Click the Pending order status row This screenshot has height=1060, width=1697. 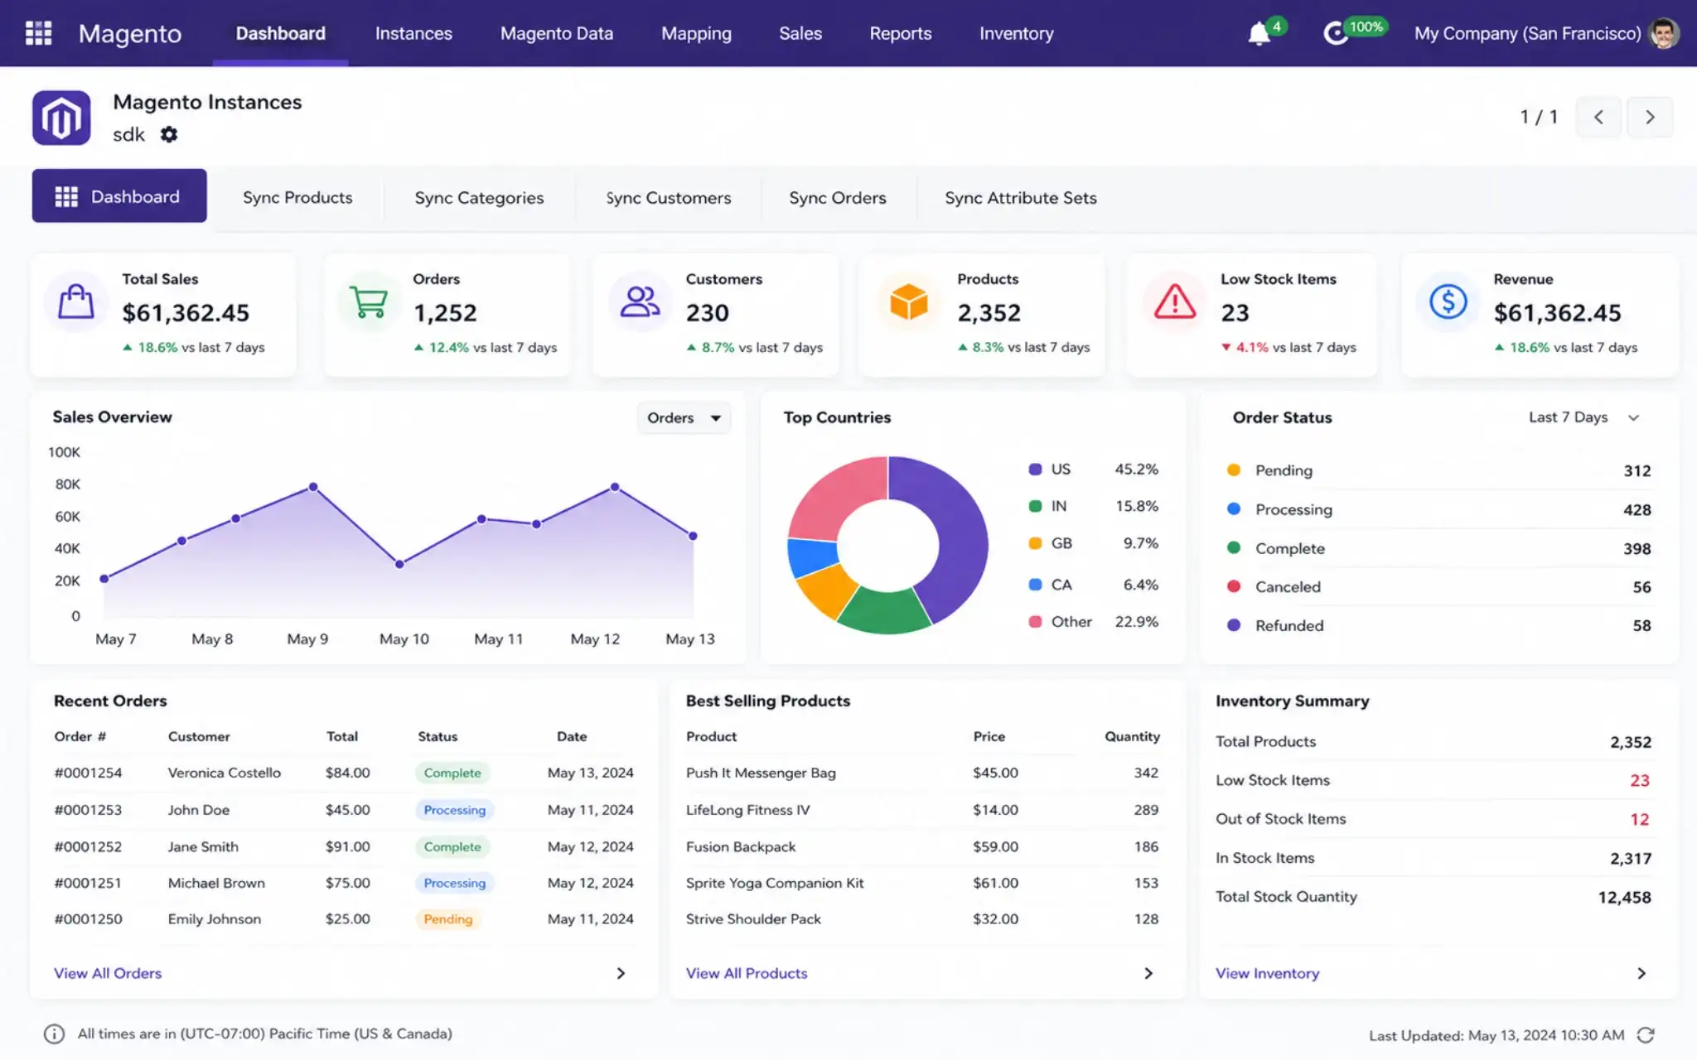click(1438, 470)
